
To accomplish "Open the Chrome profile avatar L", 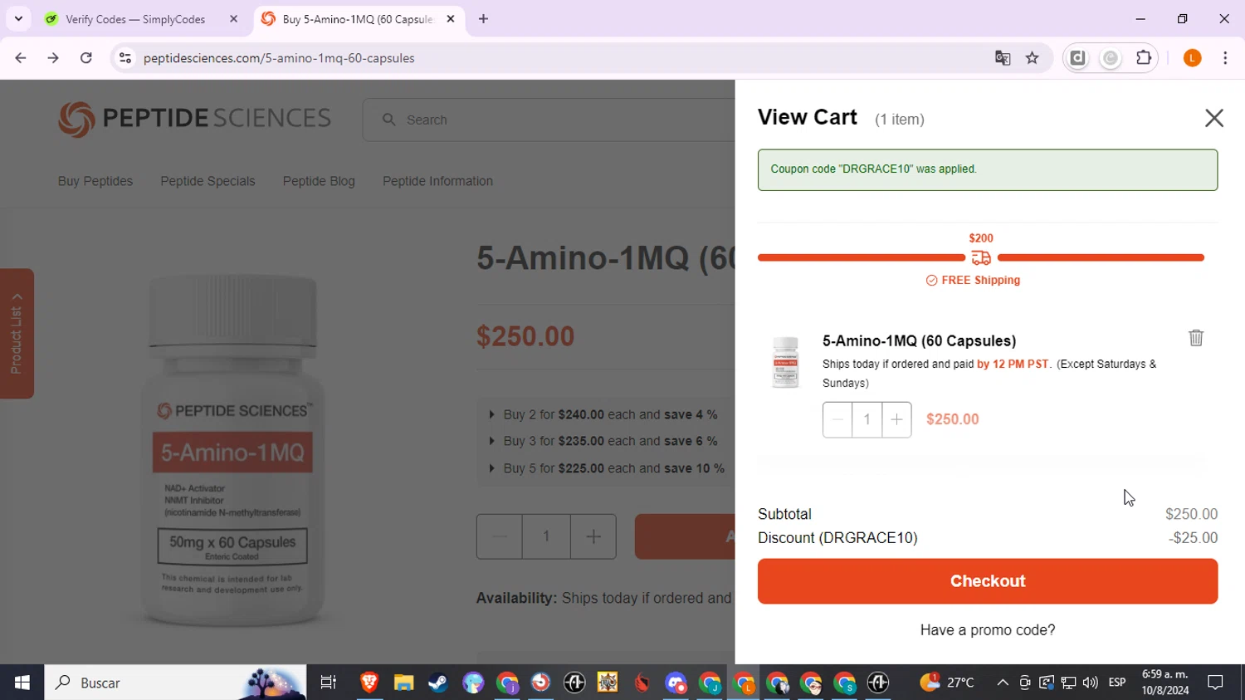I will pos(1192,58).
